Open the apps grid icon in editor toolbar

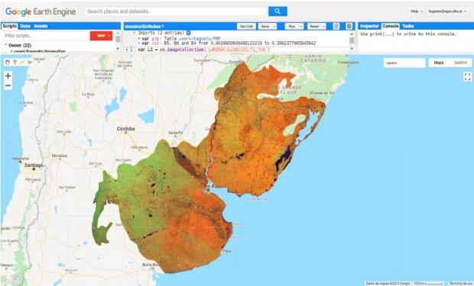tap(336, 26)
